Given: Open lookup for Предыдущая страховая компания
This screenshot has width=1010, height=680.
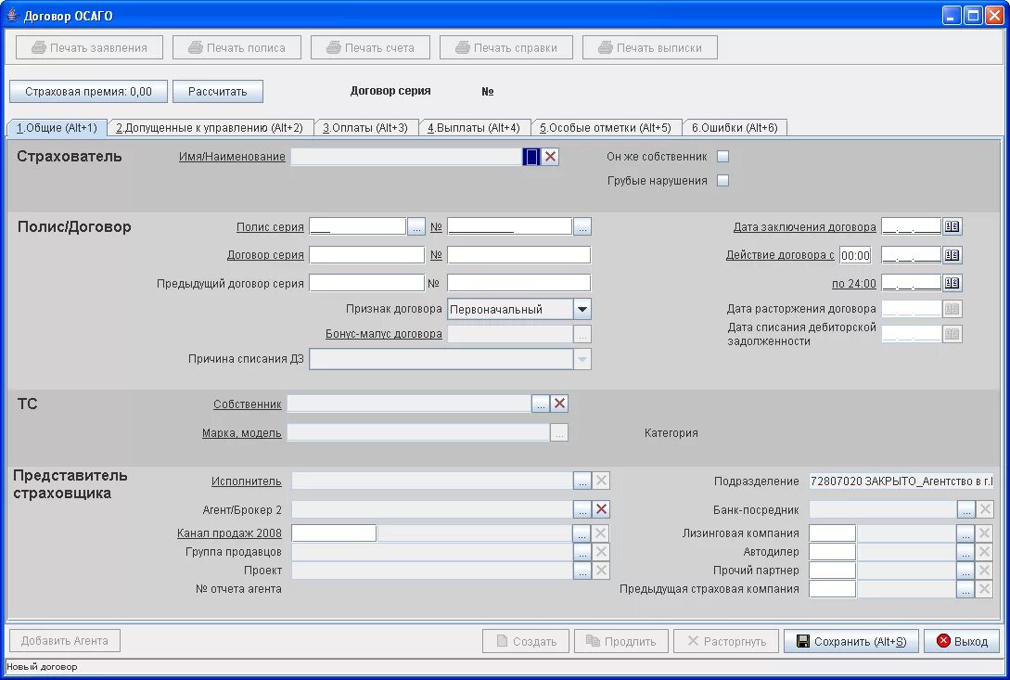Looking at the screenshot, I should click(x=965, y=589).
